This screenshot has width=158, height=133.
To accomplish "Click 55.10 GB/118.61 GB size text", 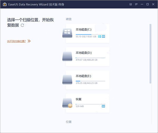I will [x=86, y=37].
